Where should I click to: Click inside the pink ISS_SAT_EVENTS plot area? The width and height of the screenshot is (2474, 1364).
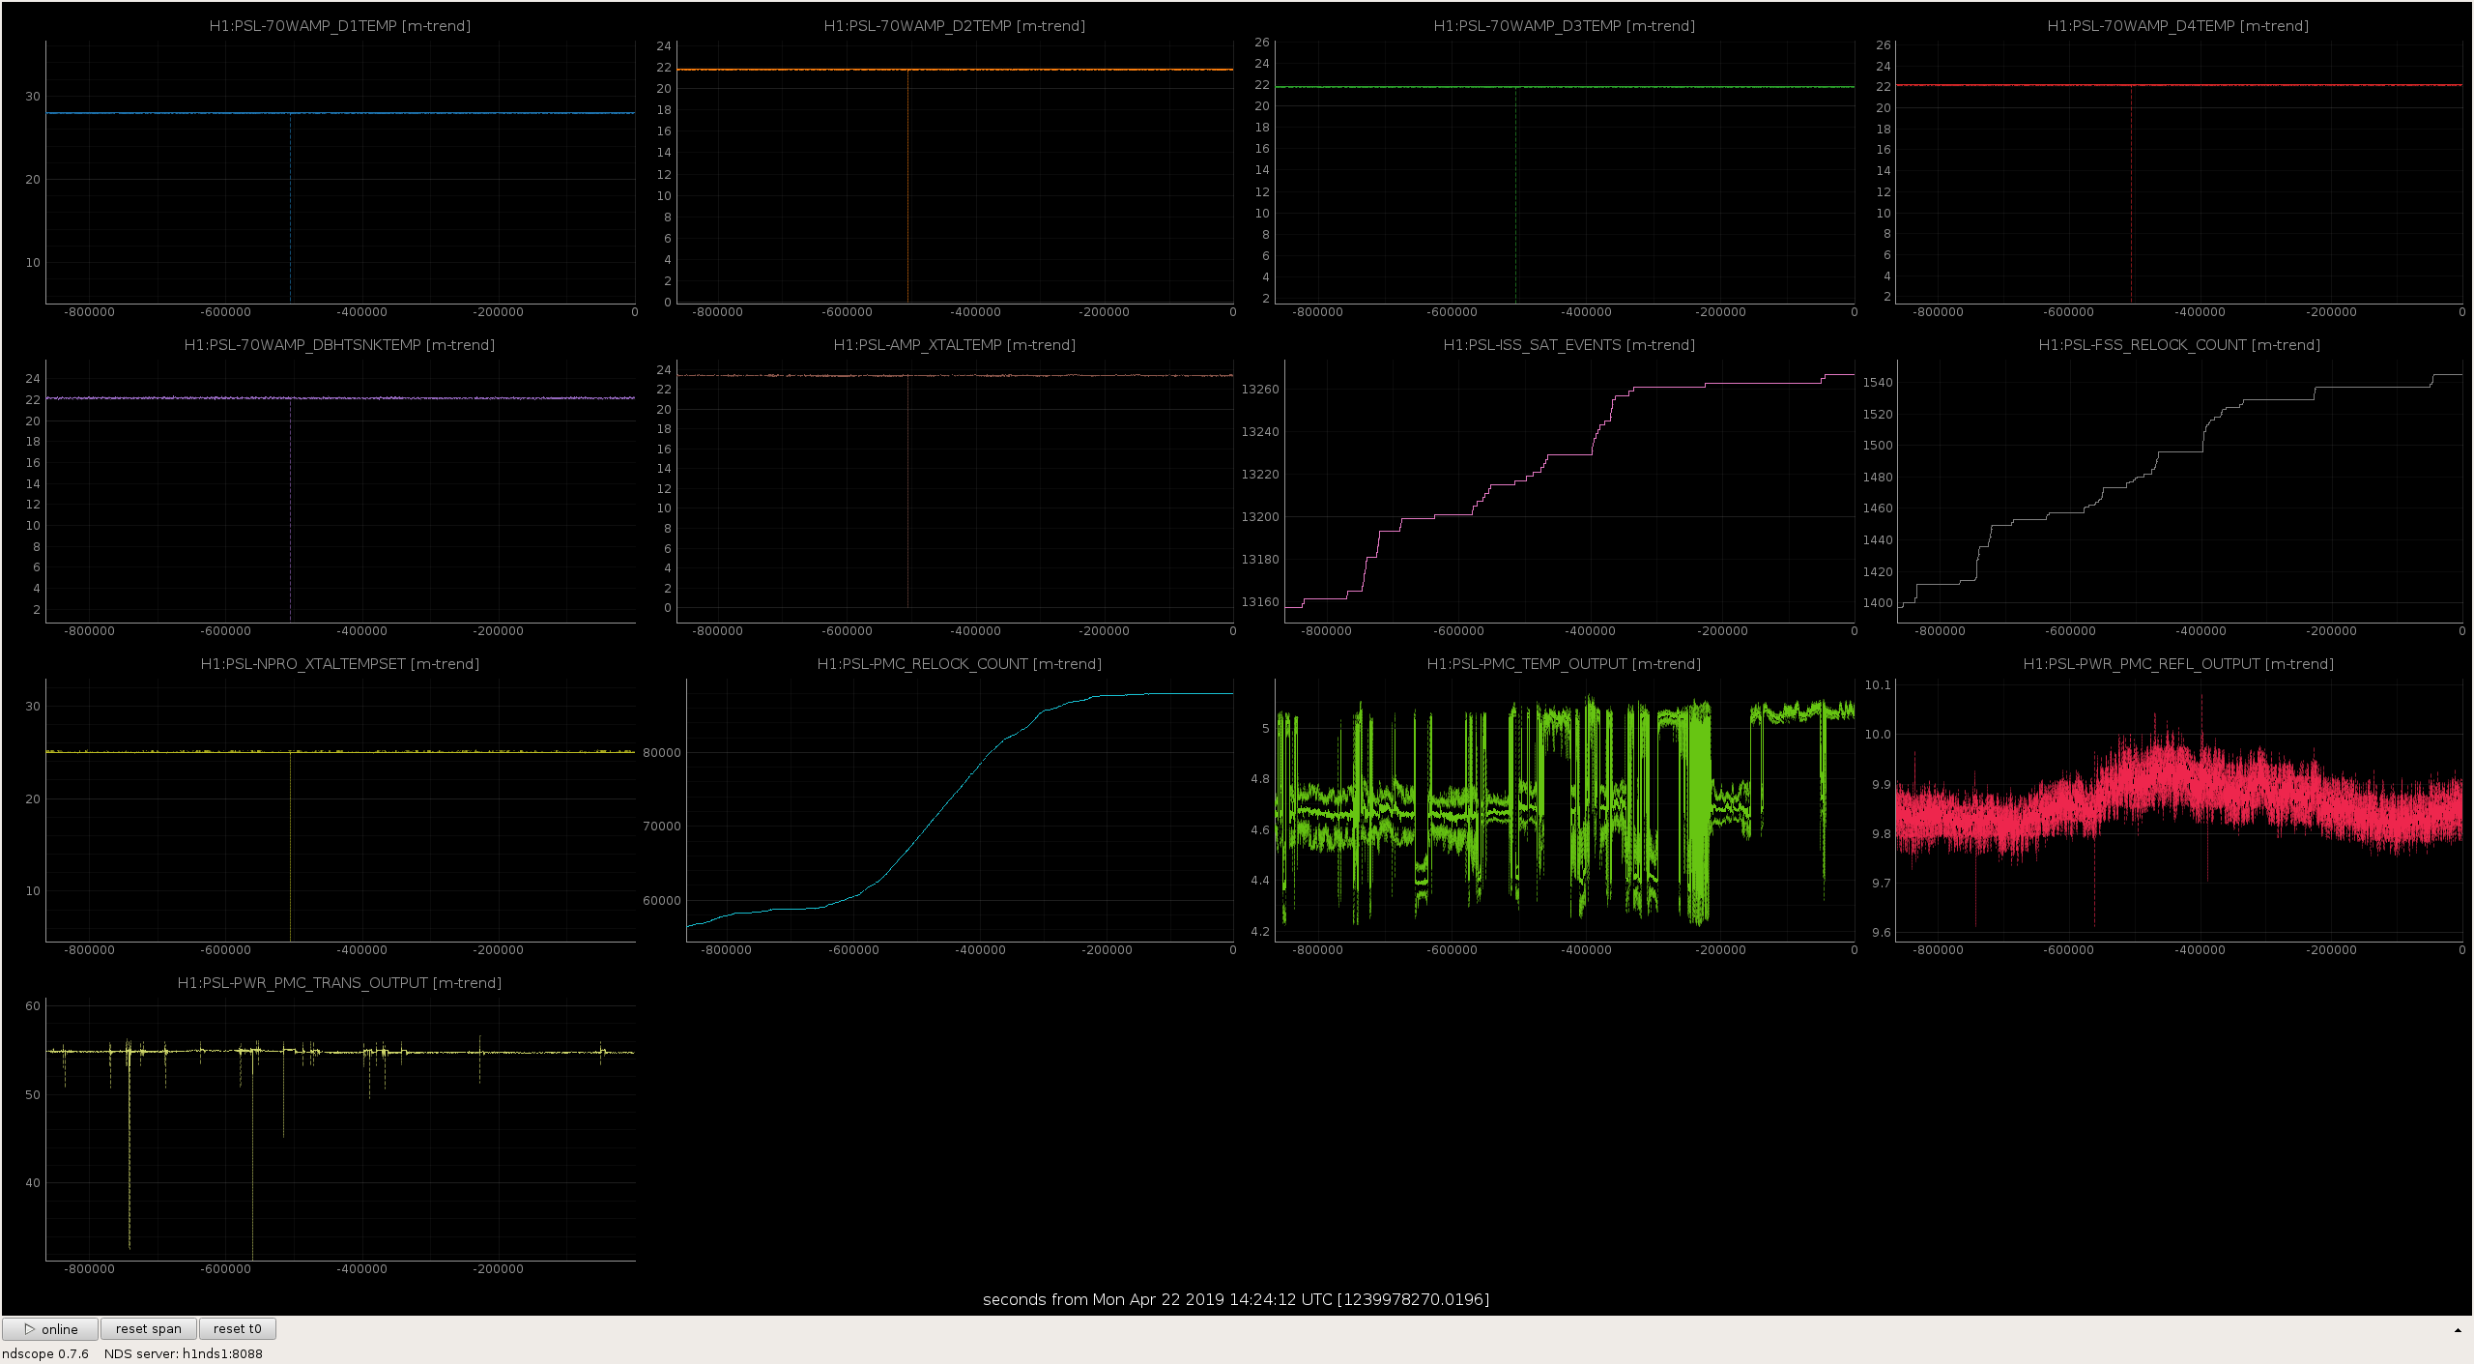tap(1569, 491)
